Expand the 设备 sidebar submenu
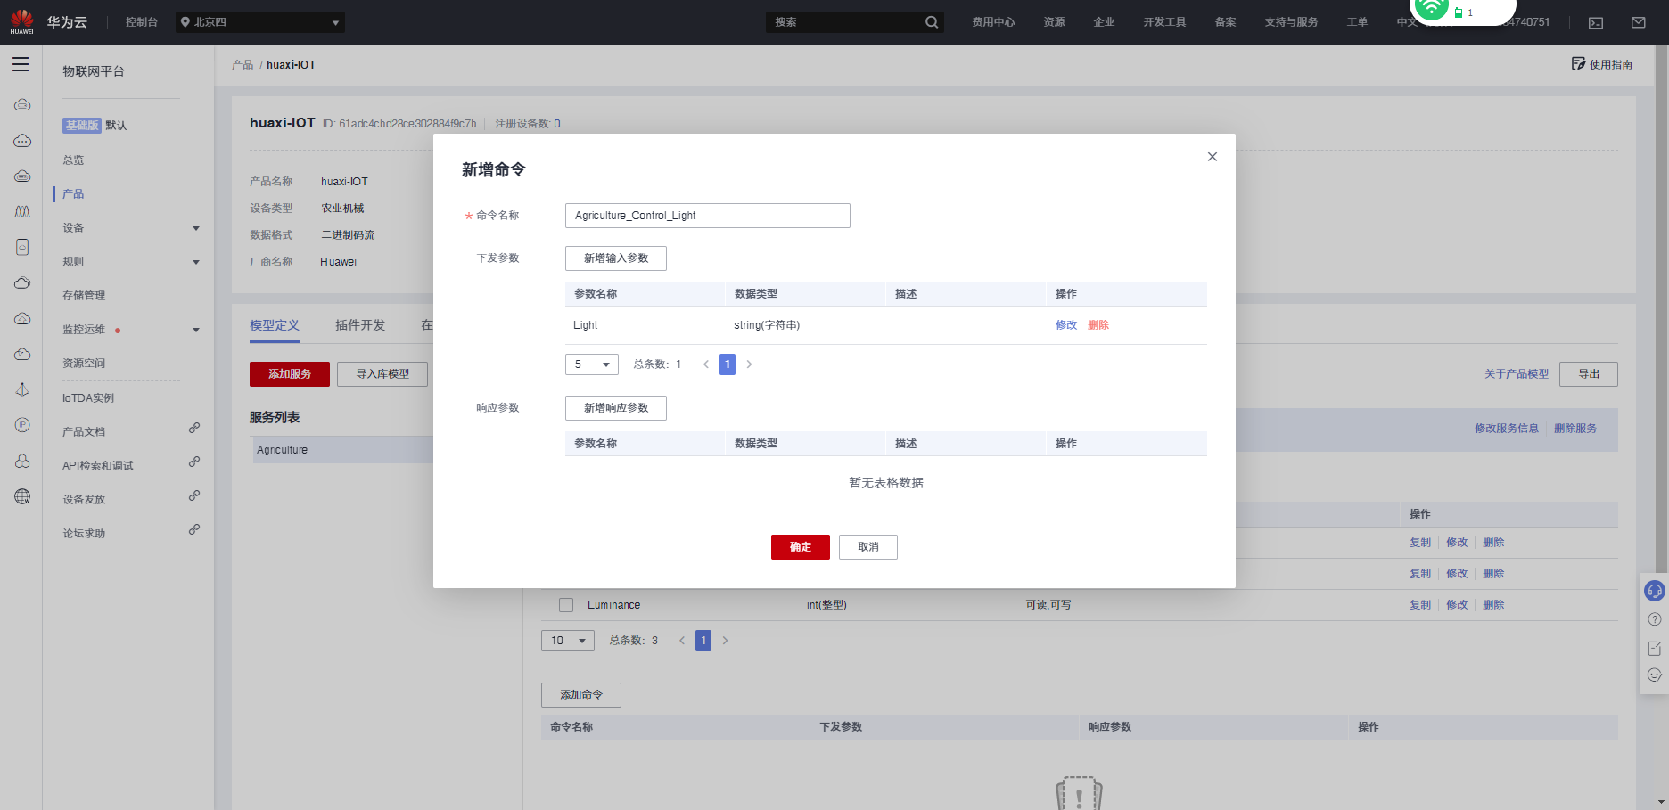 click(x=196, y=229)
